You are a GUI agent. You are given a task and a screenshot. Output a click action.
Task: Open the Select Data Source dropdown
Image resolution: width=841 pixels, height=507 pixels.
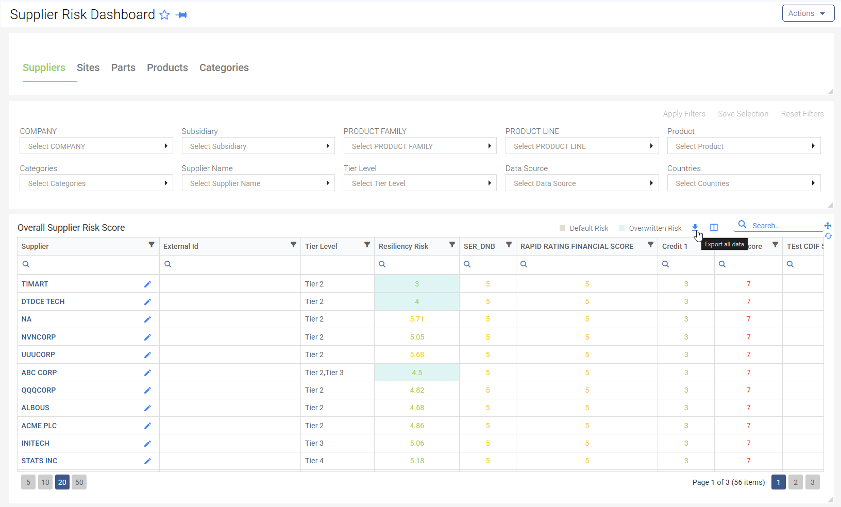coord(582,183)
